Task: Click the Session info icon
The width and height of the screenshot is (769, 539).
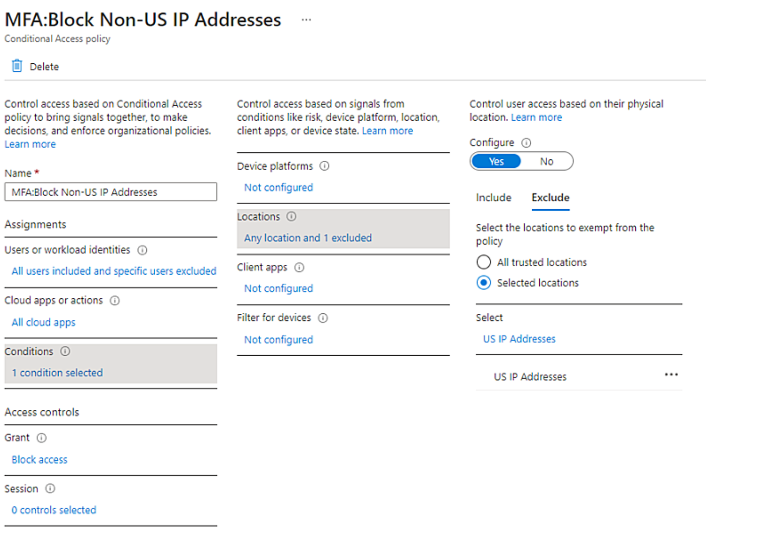Action: (x=50, y=488)
